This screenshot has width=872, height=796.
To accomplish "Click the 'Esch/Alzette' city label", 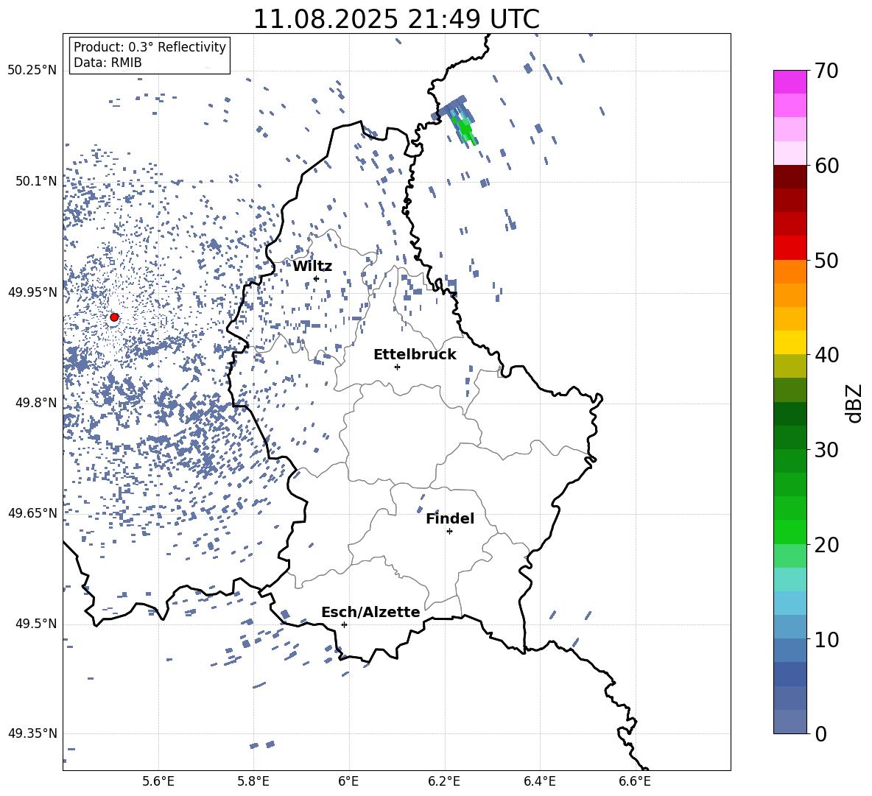I will (x=370, y=612).
